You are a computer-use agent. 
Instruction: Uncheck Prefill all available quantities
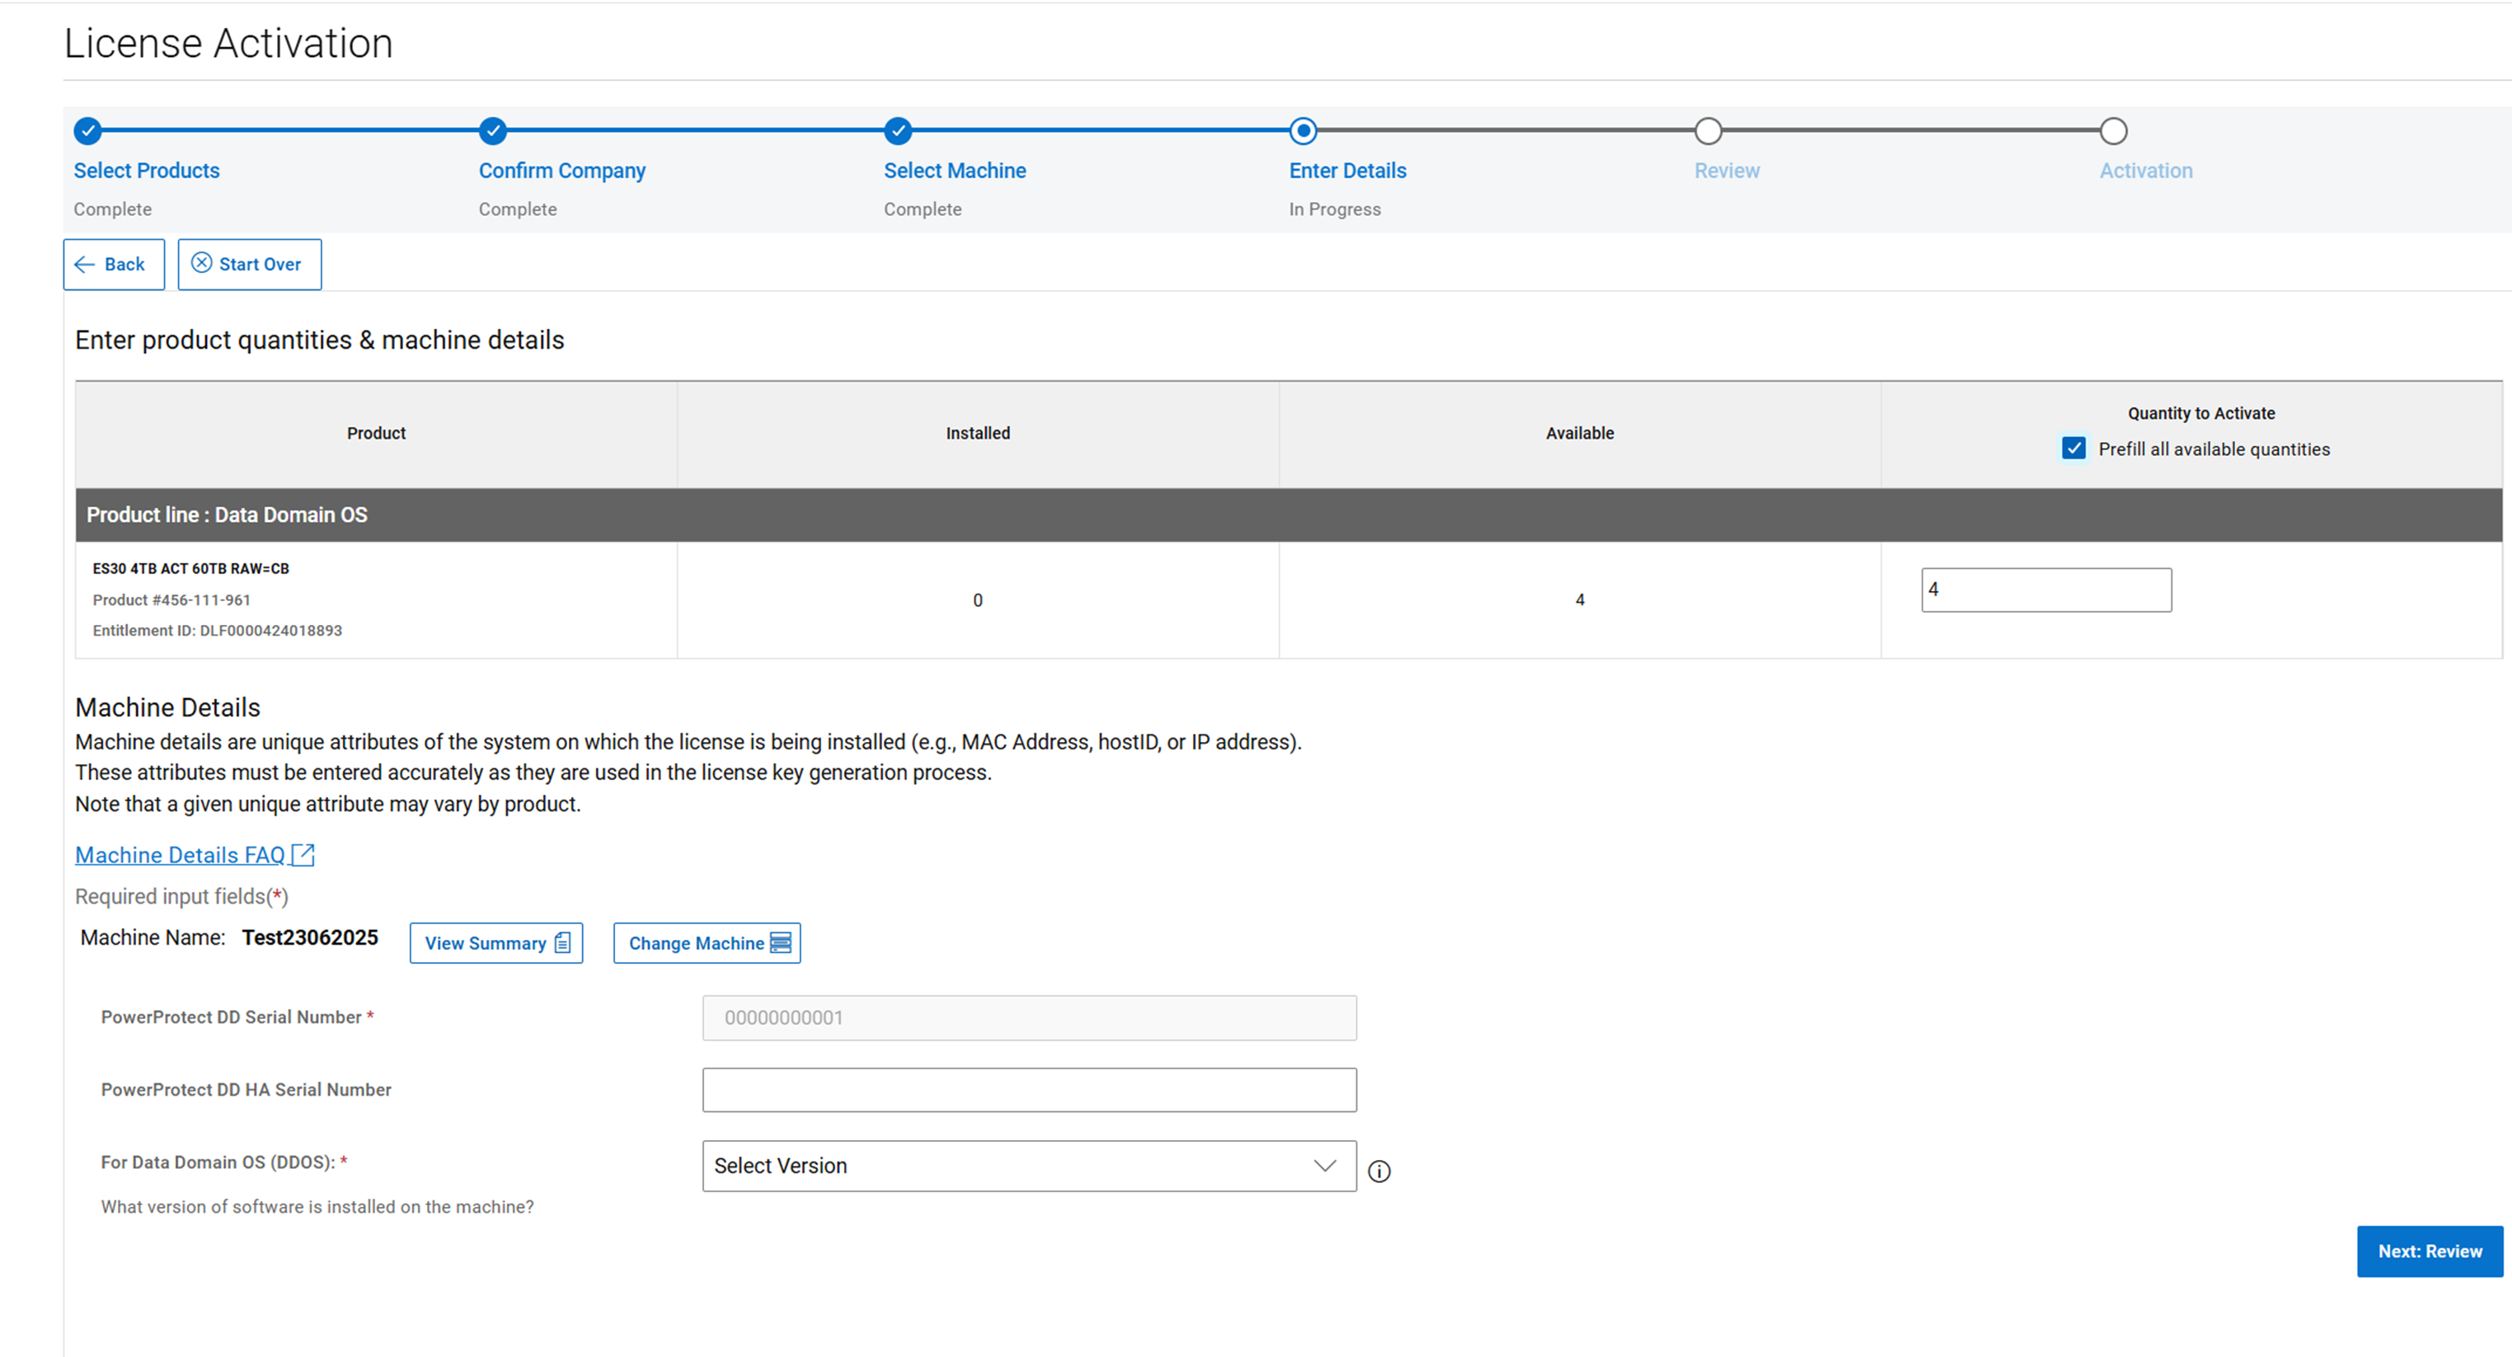pos(2073,448)
